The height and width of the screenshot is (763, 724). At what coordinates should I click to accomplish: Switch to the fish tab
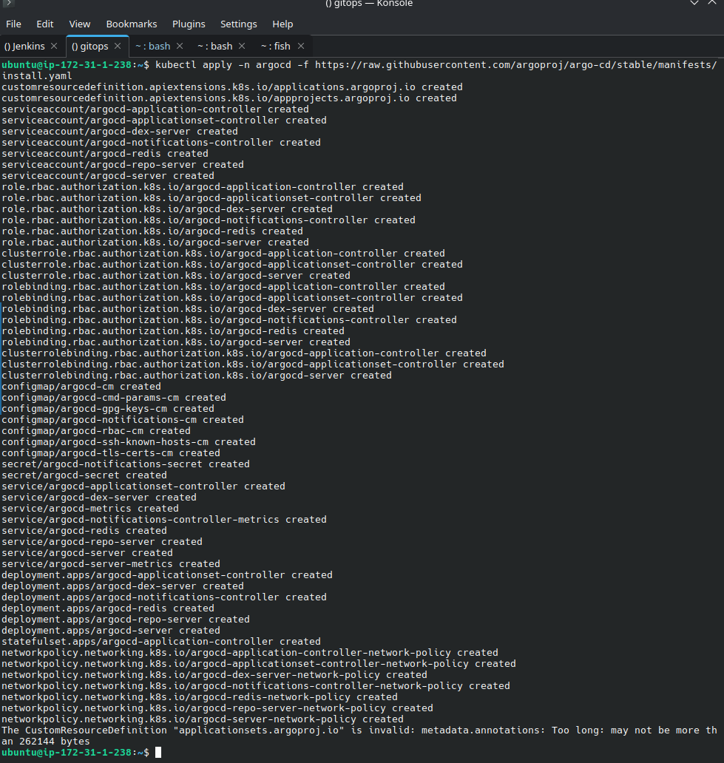(276, 47)
